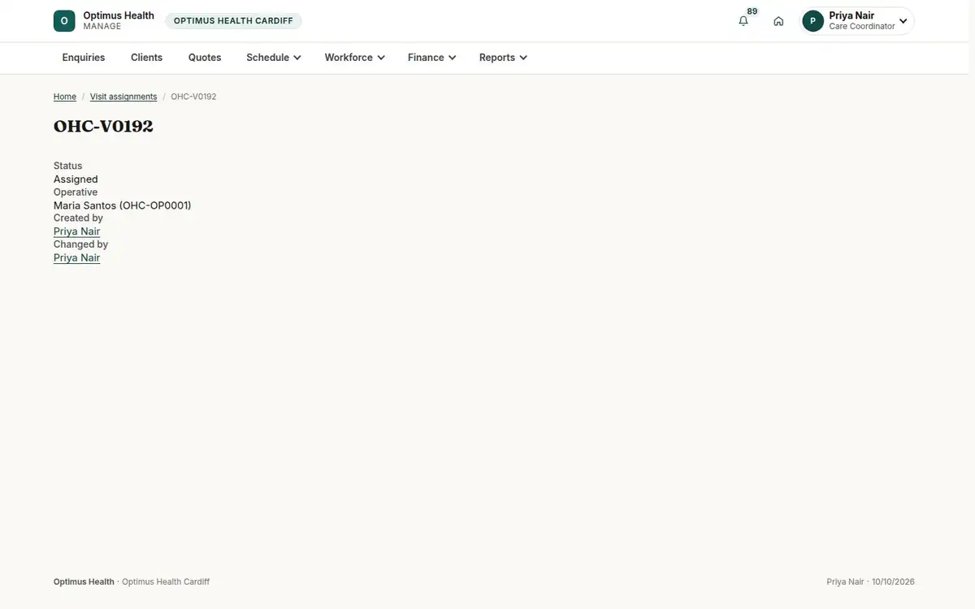Click the Home breadcrumb link
This screenshot has height=609, width=975.
click(x=65, y=97)
